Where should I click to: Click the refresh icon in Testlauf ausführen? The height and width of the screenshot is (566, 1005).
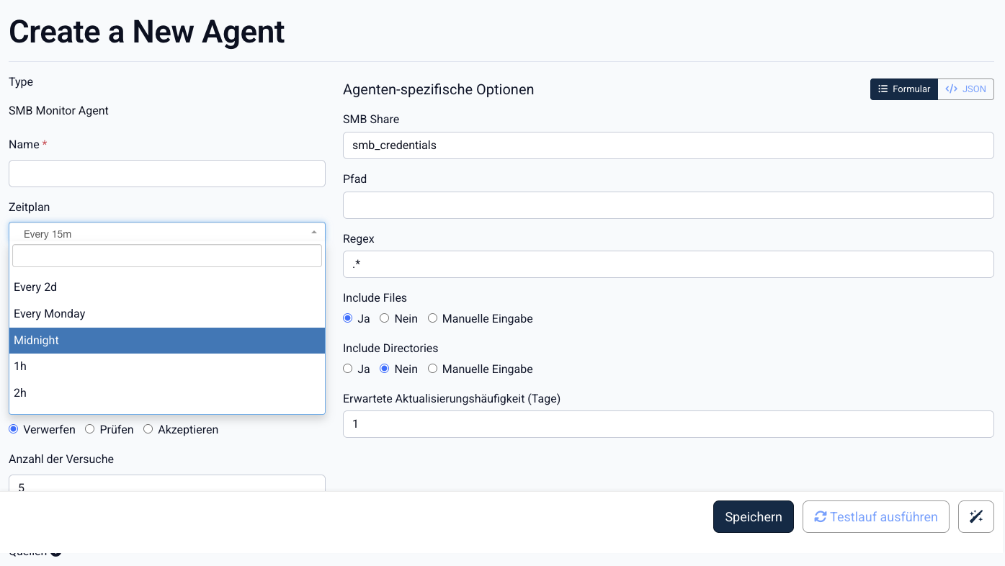pos(822,516)
